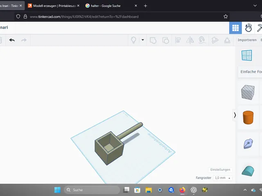
Task: Collapse the shapes panel with the chevron
Action: [235, 115]
